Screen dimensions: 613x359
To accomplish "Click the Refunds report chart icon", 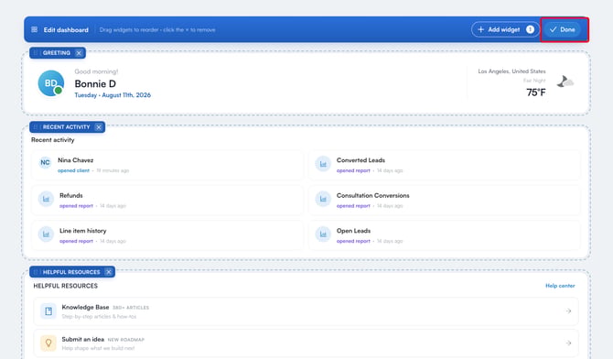I will 46,199.
